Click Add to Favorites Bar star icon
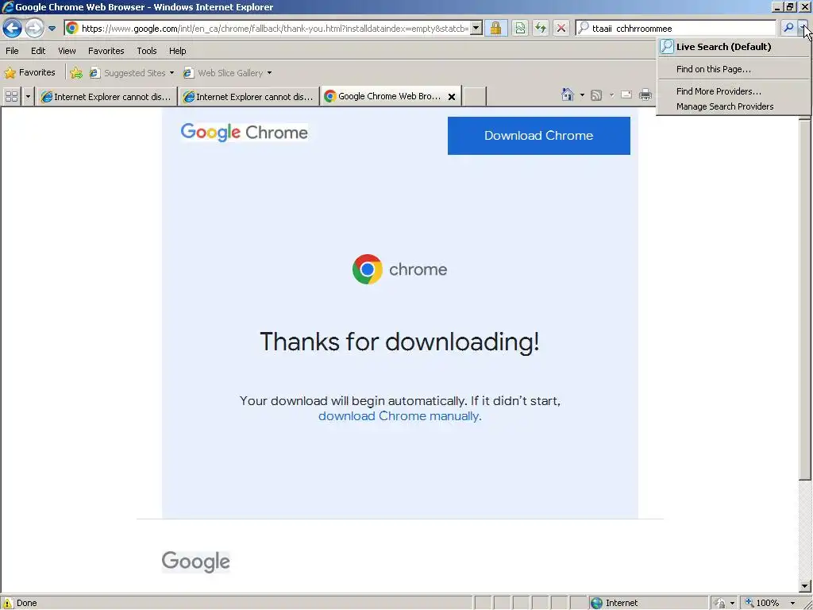Screen dimensions: 813x610 pos(76,72)
